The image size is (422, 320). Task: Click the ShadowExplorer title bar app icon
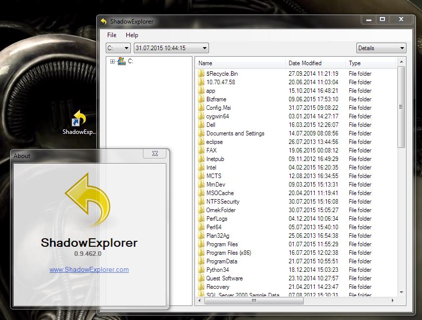click(x=104, y=22)
